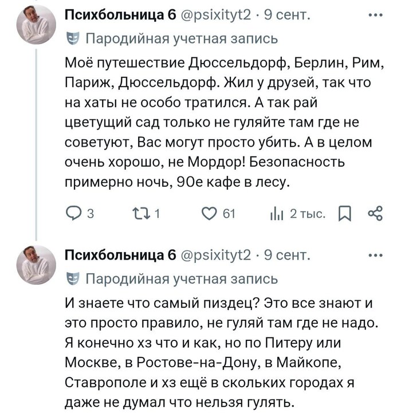Open Психбольница 6 profile from first tweet
This screenshot has height=420, width=401.
[119, 15]
